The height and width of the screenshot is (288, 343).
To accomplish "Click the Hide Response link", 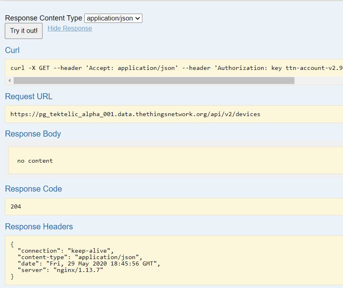I will tap(69, 29).
